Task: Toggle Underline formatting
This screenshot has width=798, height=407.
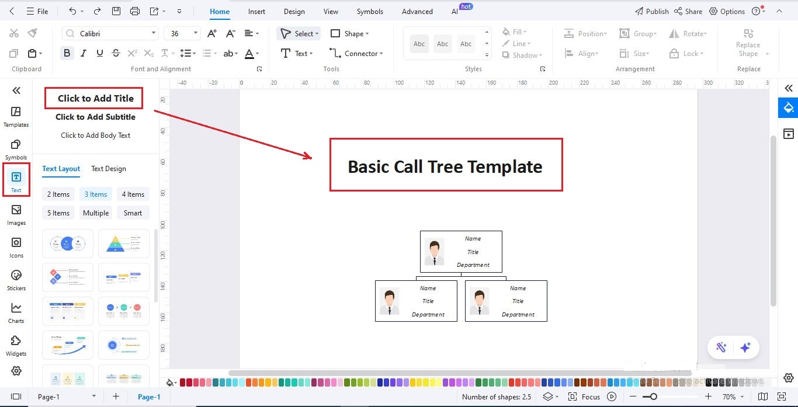Action: [100, 53]
